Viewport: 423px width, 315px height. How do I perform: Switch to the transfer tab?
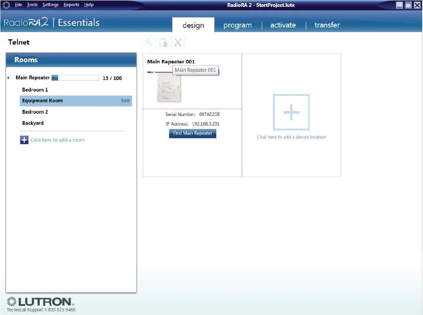tap(327, 25)
